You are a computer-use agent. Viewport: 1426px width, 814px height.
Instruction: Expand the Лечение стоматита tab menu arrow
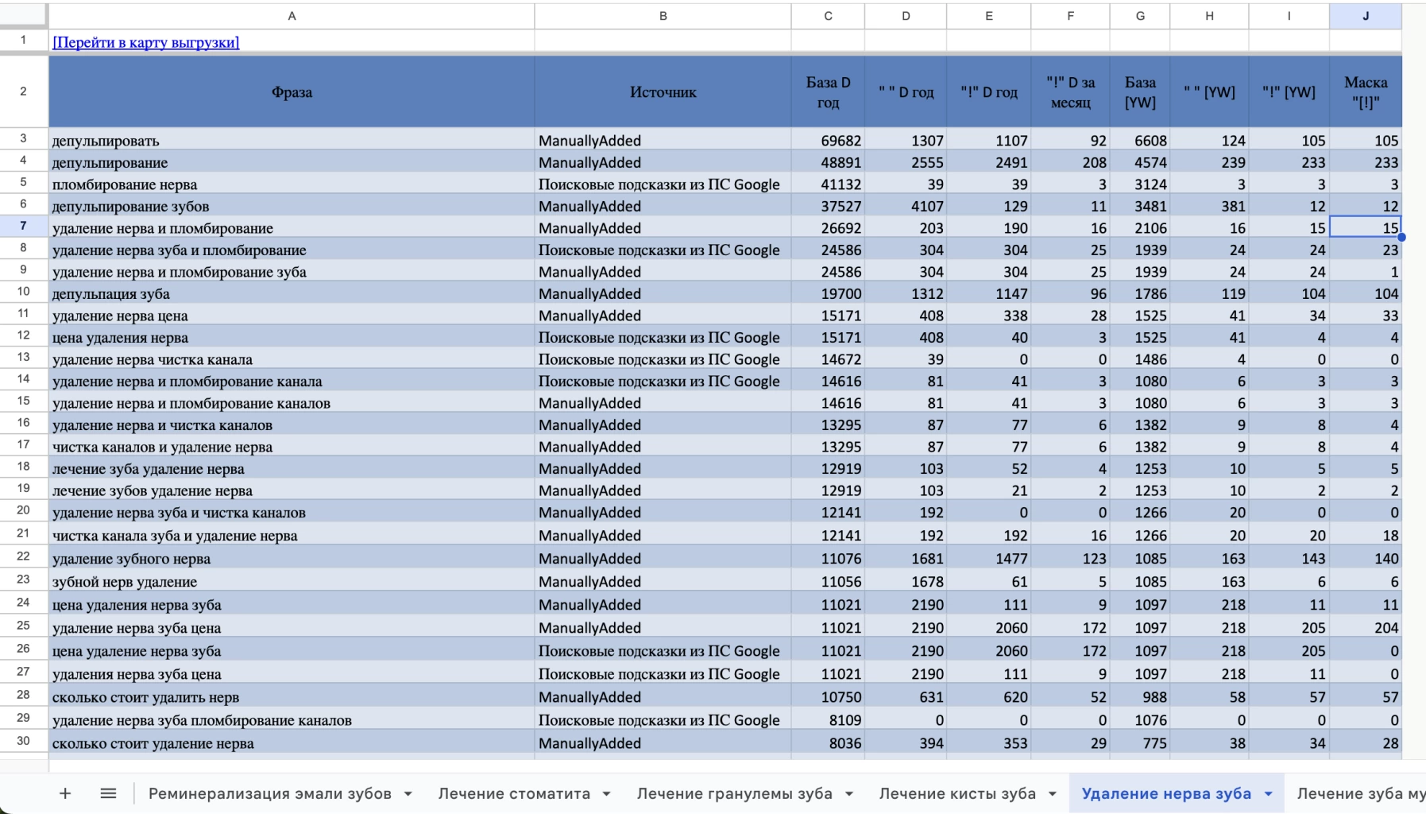pyautogui.click(x=606, y=793)
